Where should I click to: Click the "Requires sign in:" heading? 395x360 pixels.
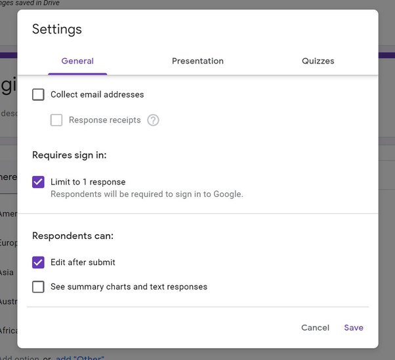[70, 155]
